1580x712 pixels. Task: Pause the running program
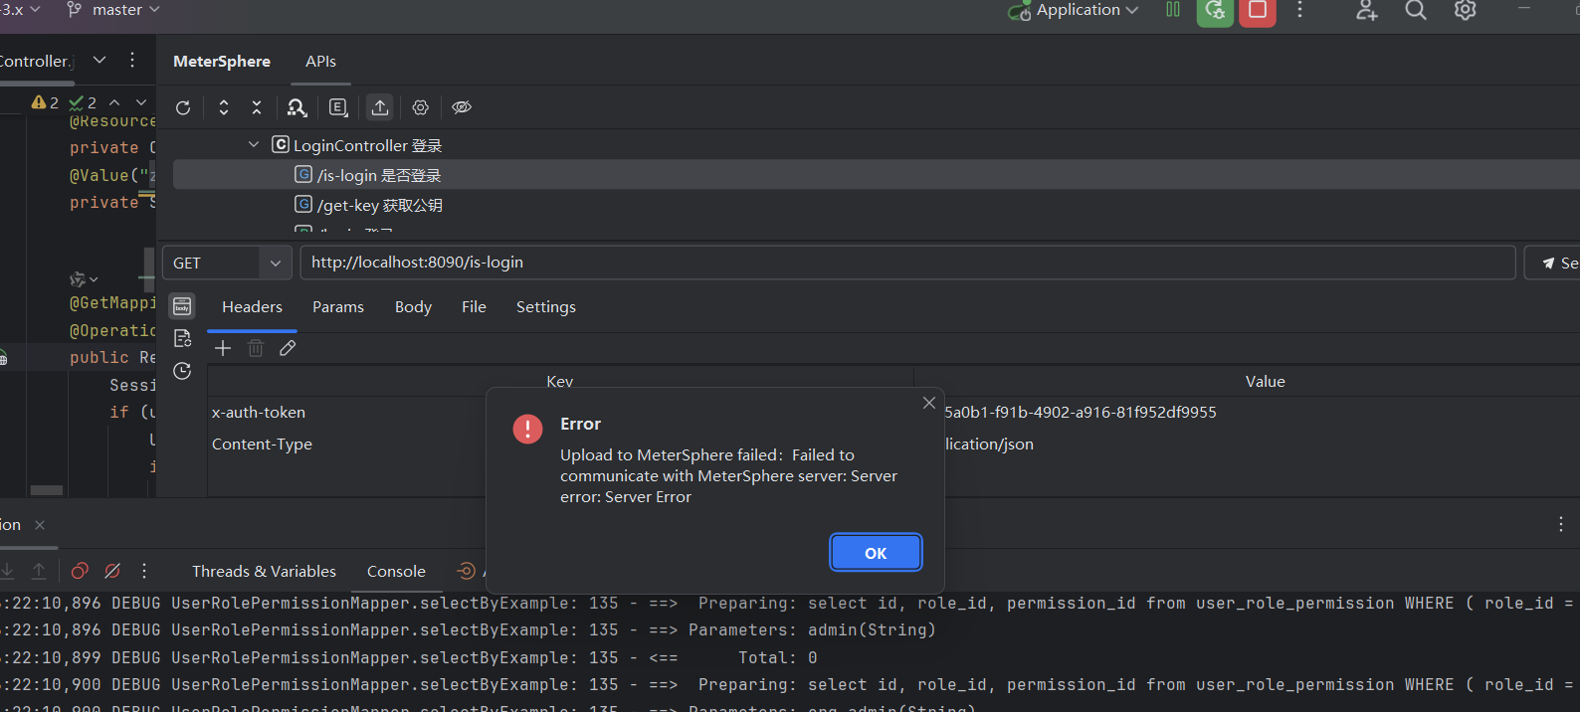[x=1173, y=10]
